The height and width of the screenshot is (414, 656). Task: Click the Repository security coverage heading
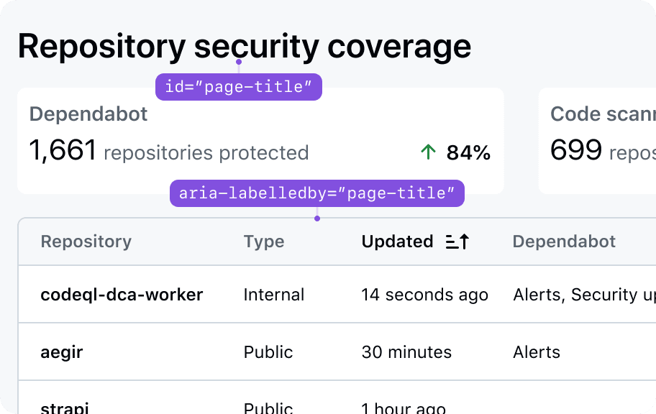245,47
